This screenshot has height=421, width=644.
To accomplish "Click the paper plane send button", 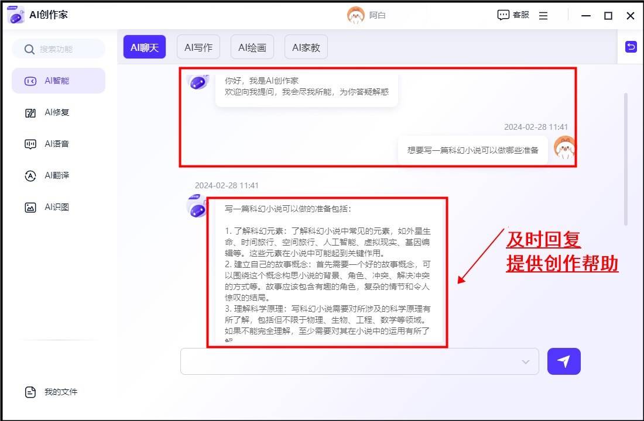I will [x=564, y=361].
